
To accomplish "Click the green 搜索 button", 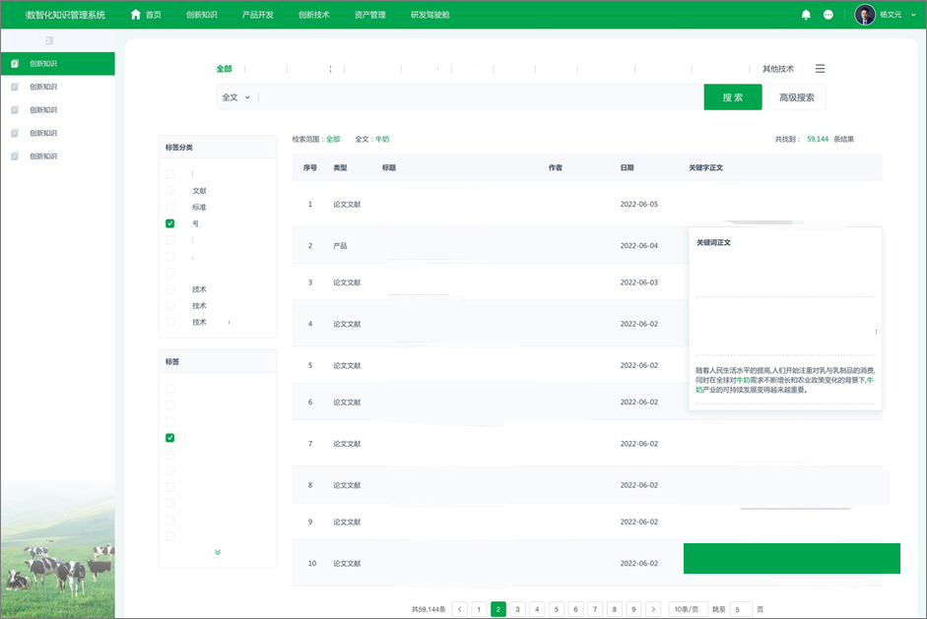I will coord(733,97).
